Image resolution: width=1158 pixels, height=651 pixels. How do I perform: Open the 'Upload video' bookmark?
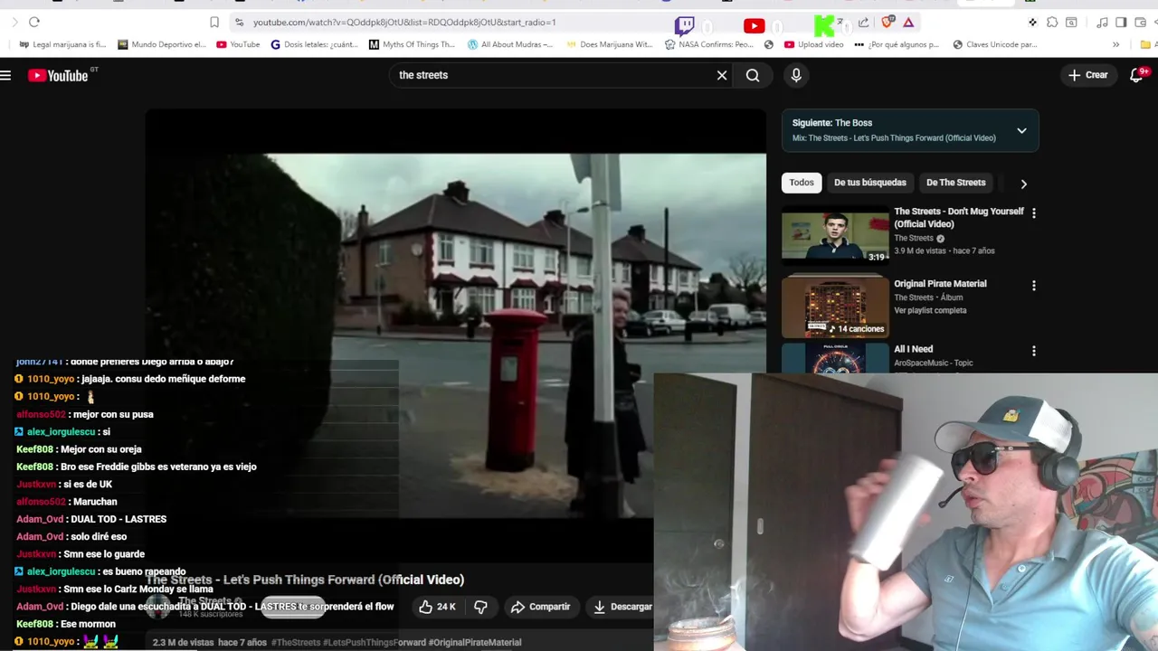[x=813, y=44]
